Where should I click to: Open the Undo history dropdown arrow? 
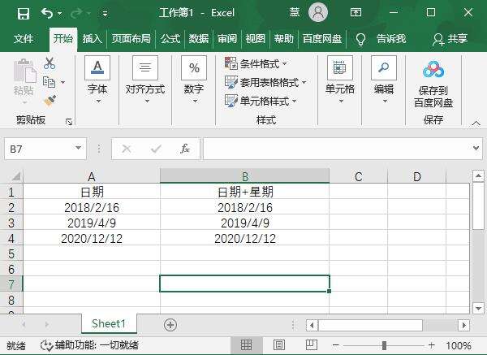pyautogui.click(x=59, y=13)
